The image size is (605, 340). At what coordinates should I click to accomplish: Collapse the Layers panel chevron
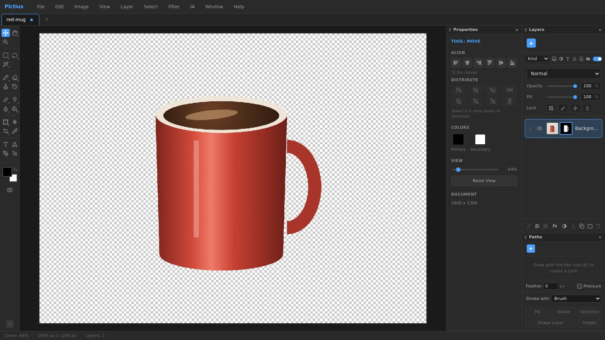click(x=600, y=30)
